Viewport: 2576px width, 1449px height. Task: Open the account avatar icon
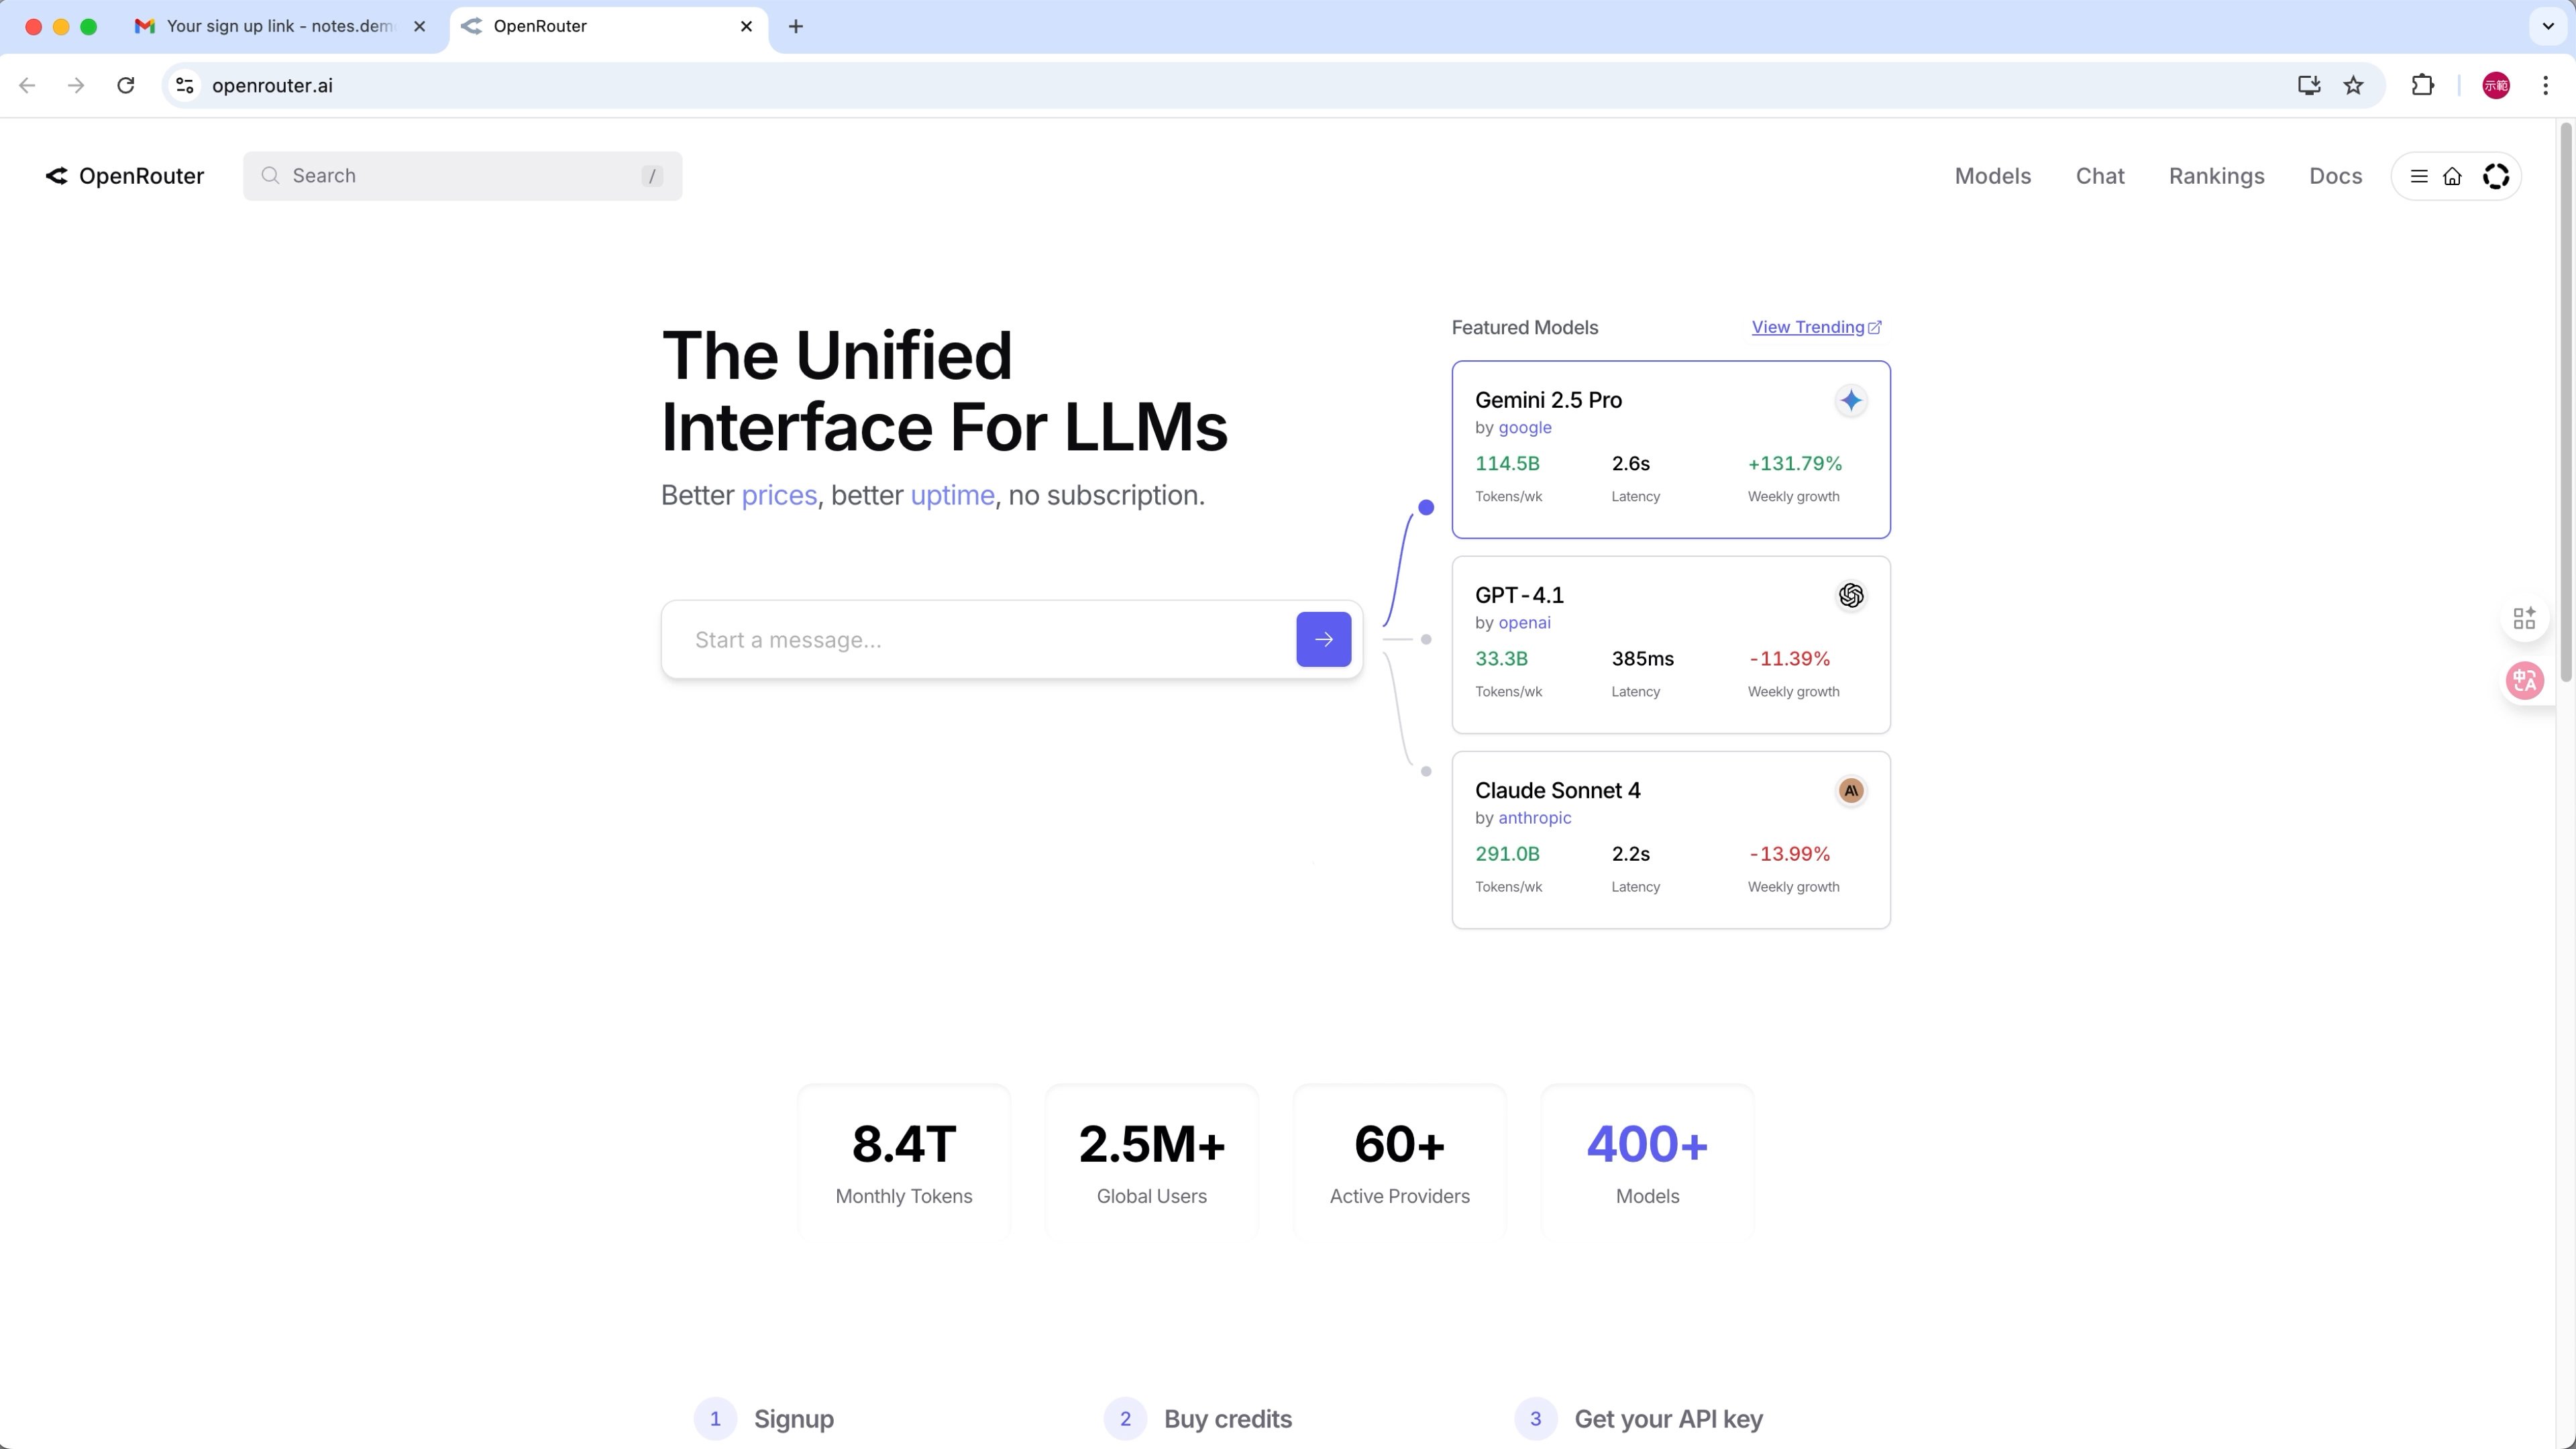pyautogui.click(x=2496, y=176)
